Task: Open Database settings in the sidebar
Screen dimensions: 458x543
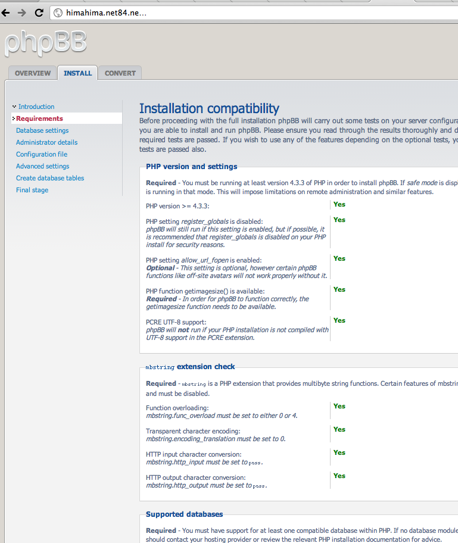Action: tap(42, 130)
